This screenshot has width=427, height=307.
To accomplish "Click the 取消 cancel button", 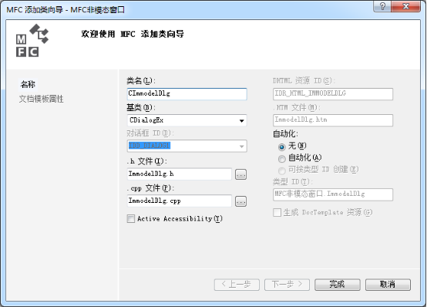I will (x=388, y=285).
